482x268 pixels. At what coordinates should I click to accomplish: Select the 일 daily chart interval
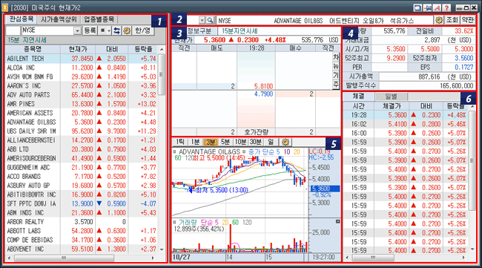point(271,142)
